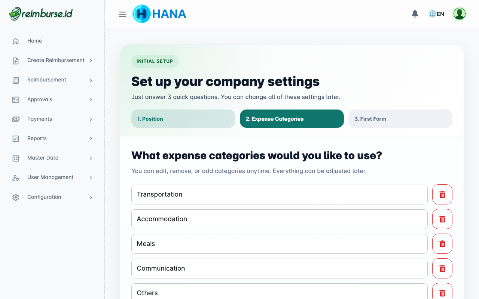The image size is (479, 299).
Task: Edit the Accommodation category field
Action: click(279, 219)
